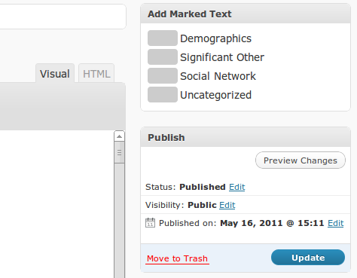Click the grey box next to Demographics
The height and width of the screenshot is (278, 357).
coord(163,38)
